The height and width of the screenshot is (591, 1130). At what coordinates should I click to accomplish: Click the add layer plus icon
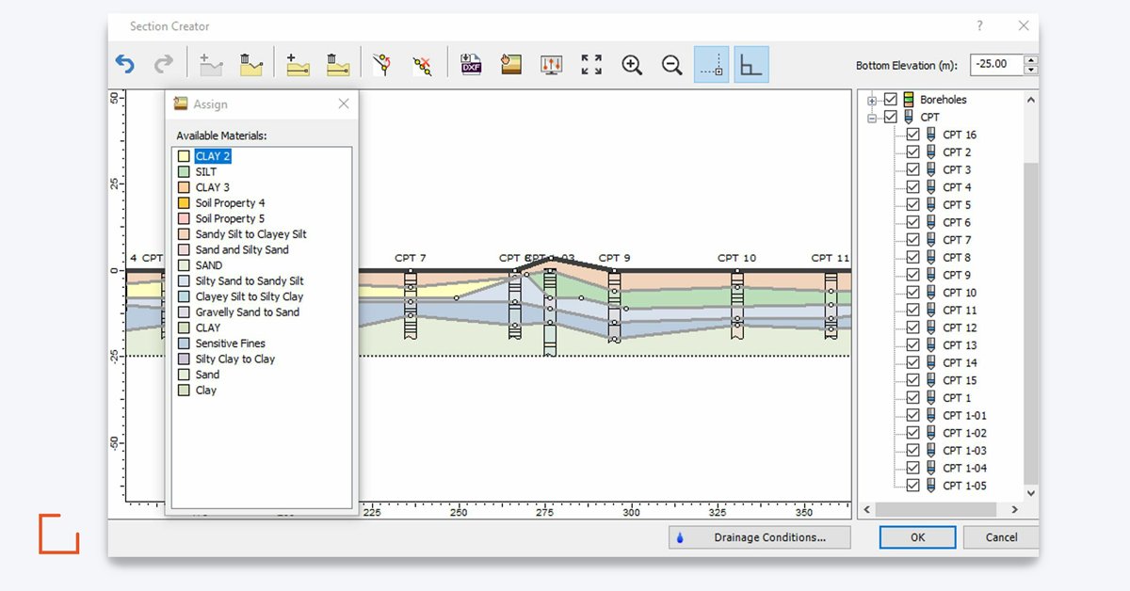298,65
